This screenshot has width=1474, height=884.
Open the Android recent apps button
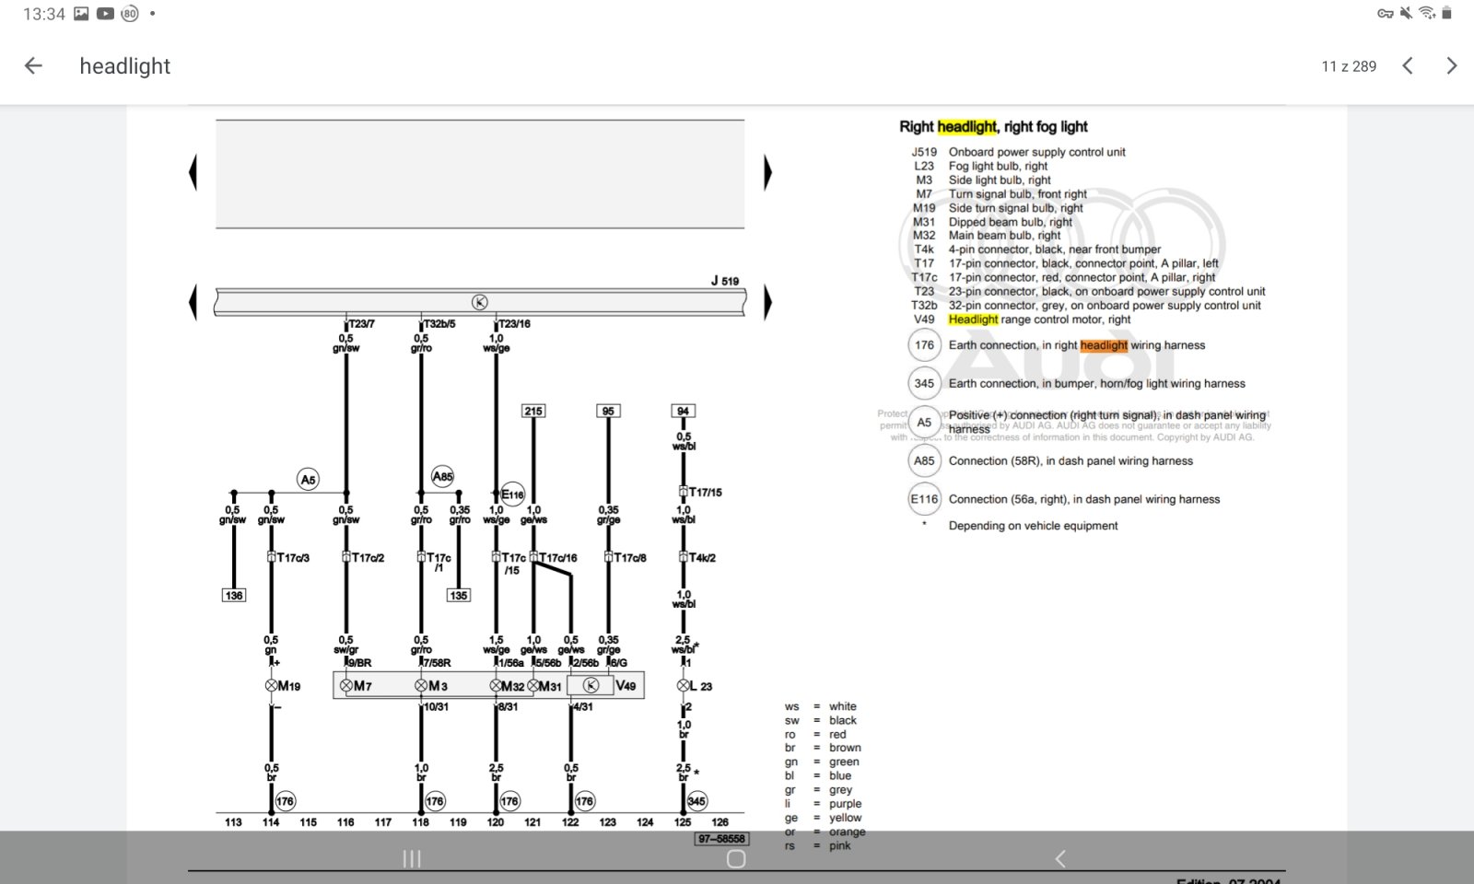[x=412, y=858]
